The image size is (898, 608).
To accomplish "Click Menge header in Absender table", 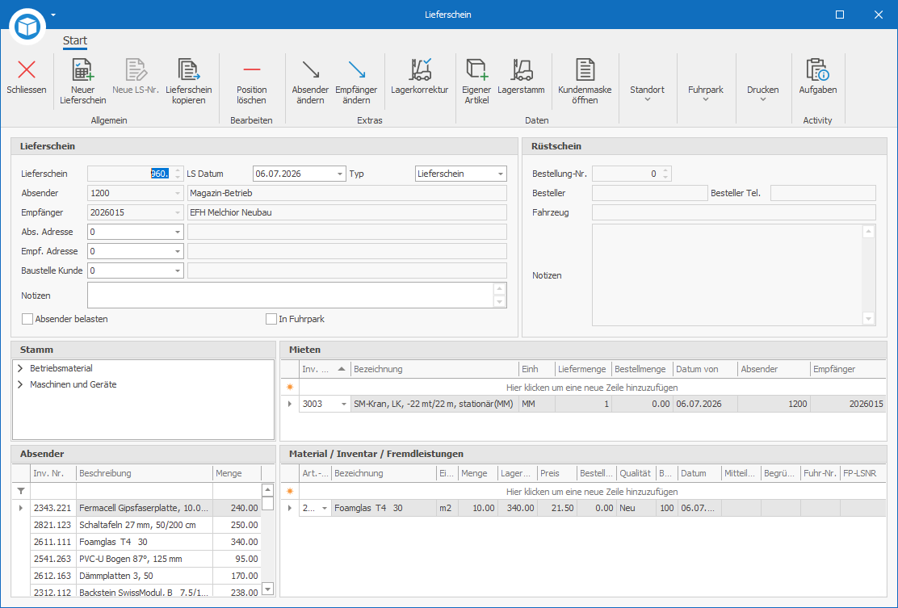I will point(237,473).
